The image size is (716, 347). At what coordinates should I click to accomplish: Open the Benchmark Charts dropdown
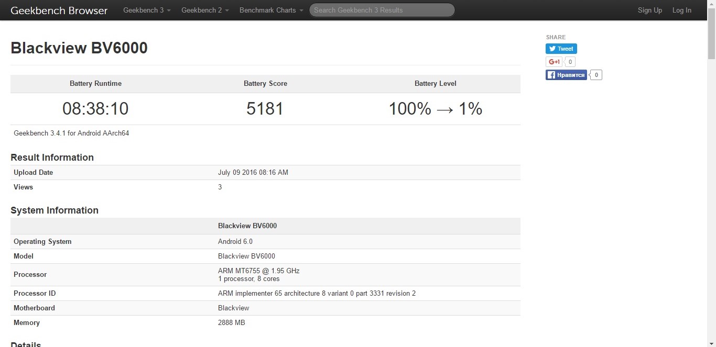pyautogui.click(x=271, y=10)
